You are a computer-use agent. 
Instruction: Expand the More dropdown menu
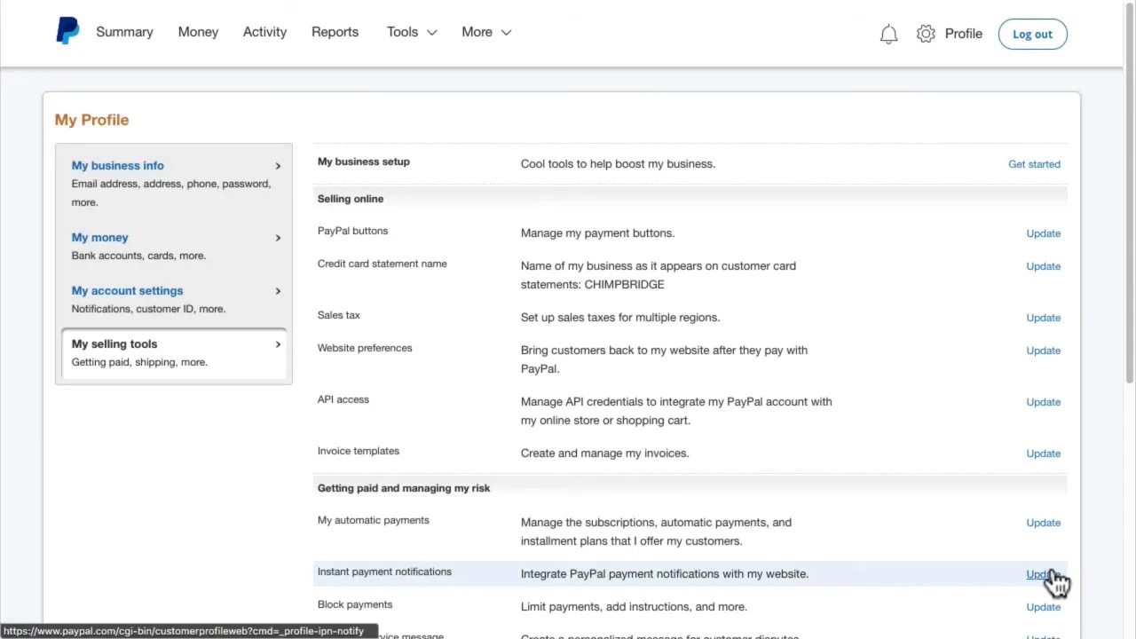tap(486, 32)
